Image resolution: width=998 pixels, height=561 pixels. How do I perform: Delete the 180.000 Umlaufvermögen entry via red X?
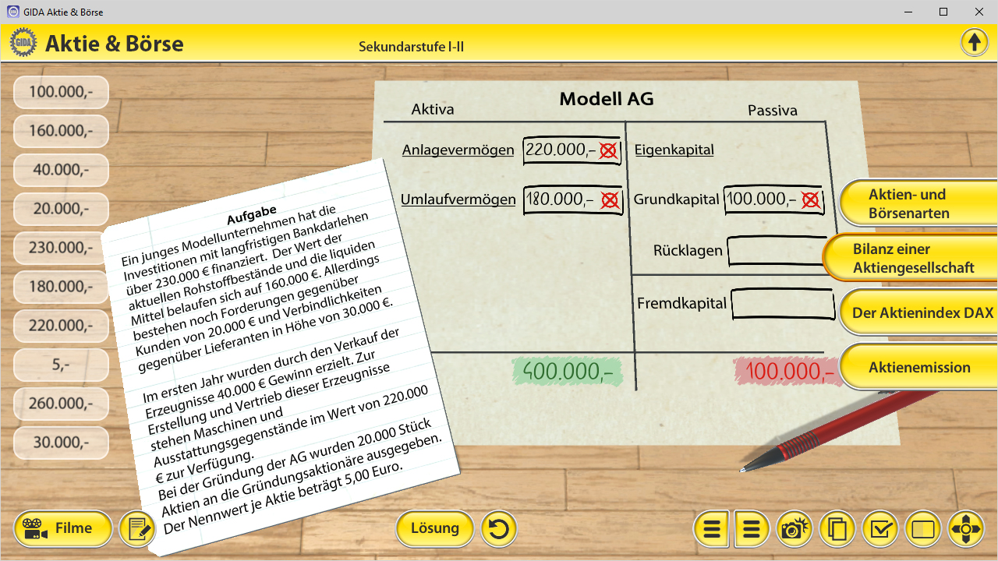[609, 200]
